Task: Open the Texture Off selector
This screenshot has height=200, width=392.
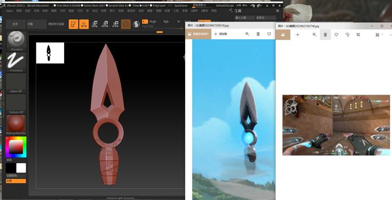Action: 16,104
